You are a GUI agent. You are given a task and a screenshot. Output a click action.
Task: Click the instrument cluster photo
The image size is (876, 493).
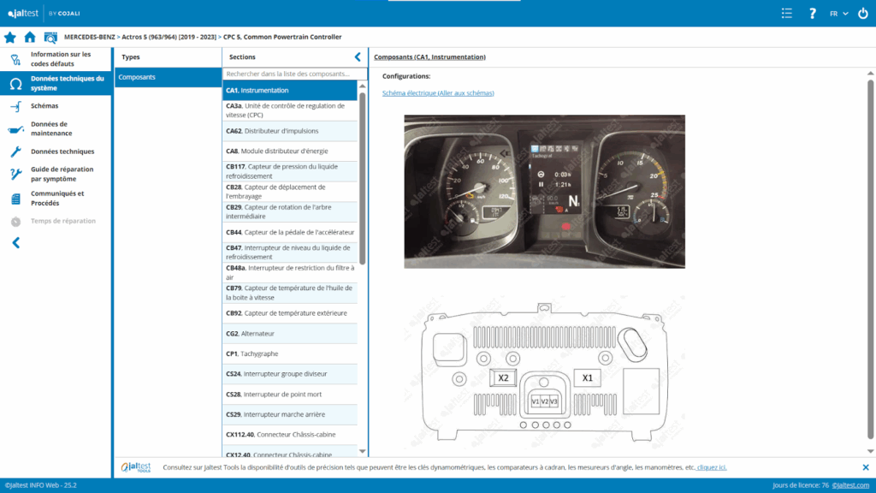click(x=544, y=191)
